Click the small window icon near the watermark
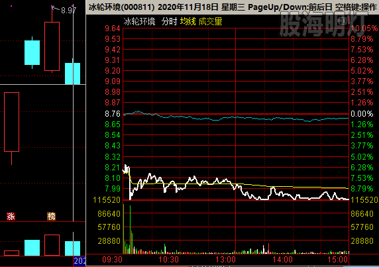 (343, 21)
